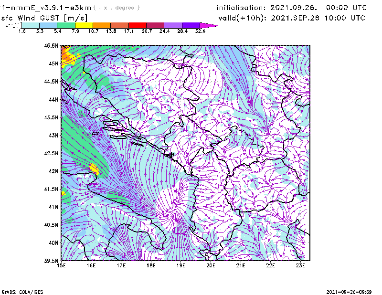Click the 45N latitude label
This screenshot has height=295, width=382.
(53, 63)
